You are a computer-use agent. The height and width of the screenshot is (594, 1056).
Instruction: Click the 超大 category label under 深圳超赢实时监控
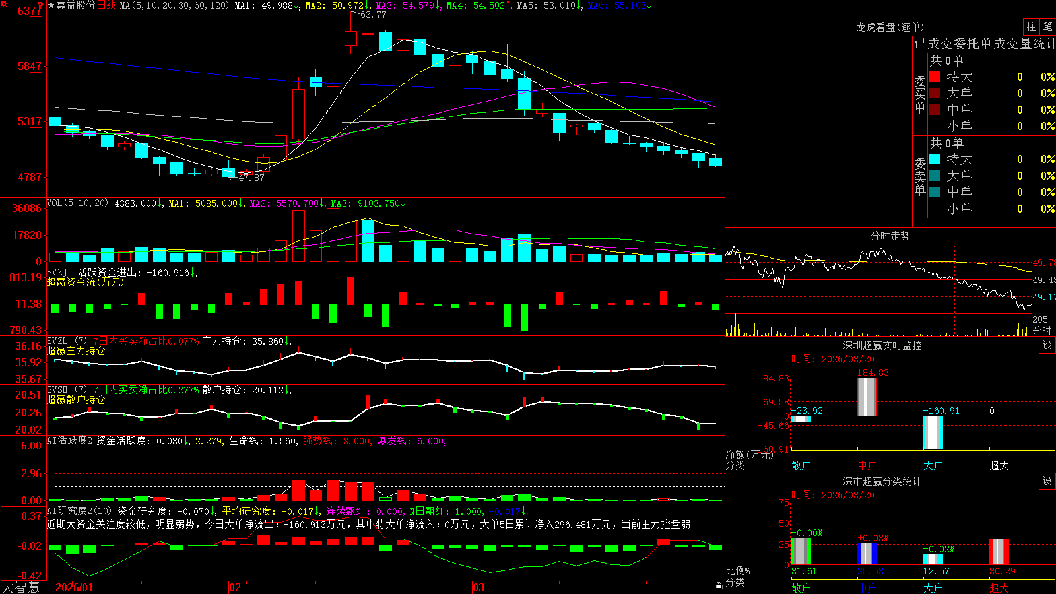click(x=999, y=465)
